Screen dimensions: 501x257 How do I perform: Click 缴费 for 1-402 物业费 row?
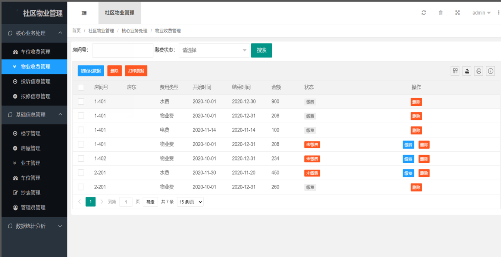click(x=408, y=159)
